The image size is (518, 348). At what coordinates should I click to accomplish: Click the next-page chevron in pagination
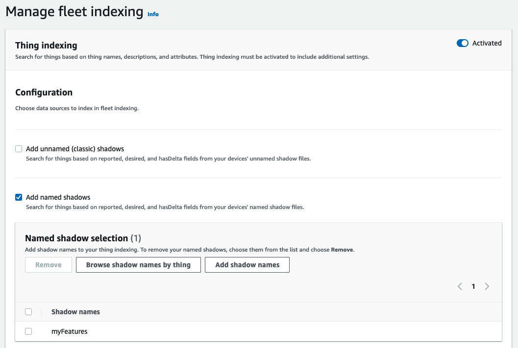point(487,286)
